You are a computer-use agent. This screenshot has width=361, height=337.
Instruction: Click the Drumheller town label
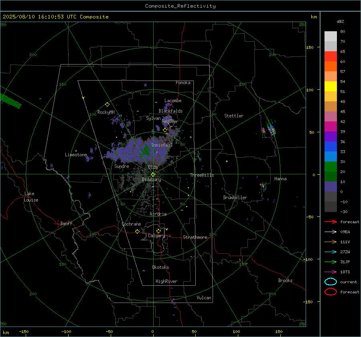coord(235,198)
